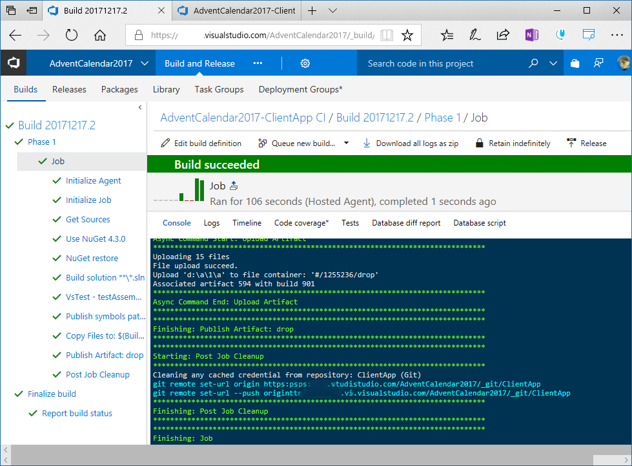Image resolution: width=632 pixels, height=466 pixels.
Task: Select the Get Sources step
Action: coord(88,220)
